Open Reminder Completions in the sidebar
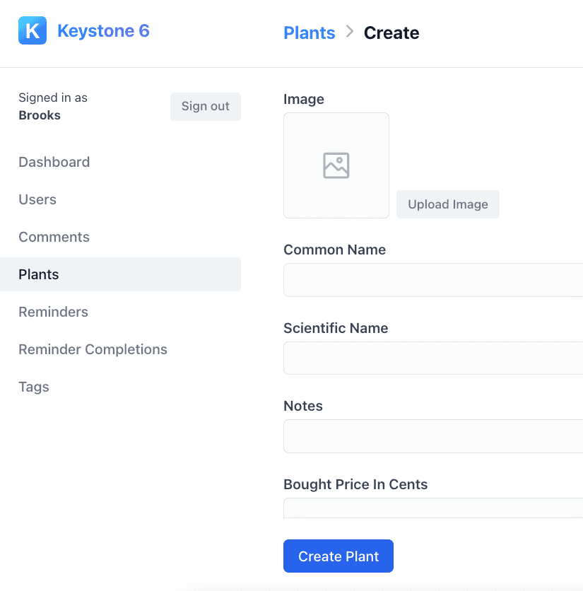The height and width of the screenshot is (591, 583). tap(93, 349)
